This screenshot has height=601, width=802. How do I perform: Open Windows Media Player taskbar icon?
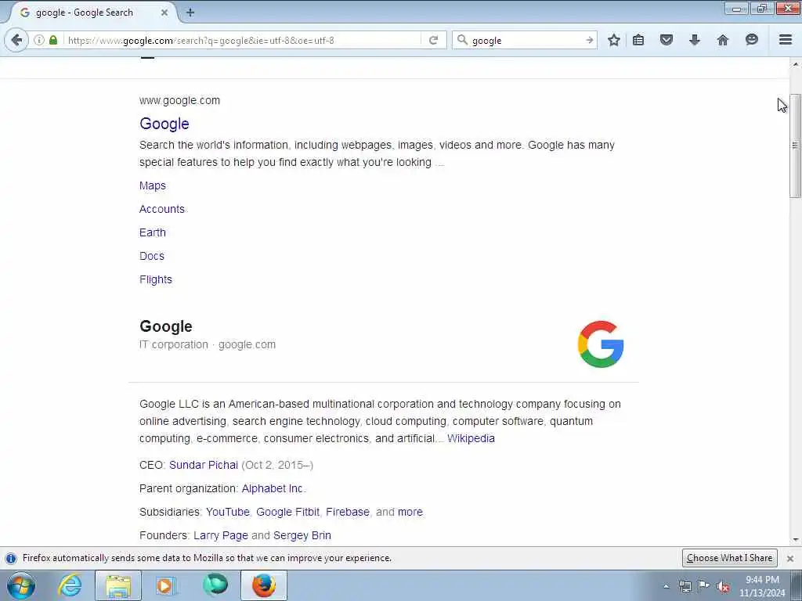(x=166, y=585)
